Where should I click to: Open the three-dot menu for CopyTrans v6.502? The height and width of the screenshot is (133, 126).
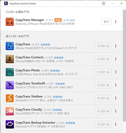click(116, 46)
